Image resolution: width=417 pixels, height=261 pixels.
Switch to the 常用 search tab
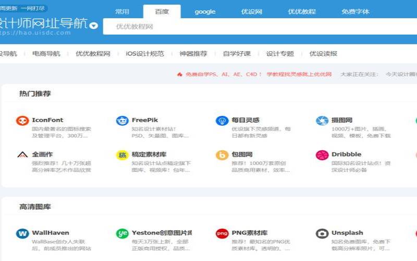pyautogui.click(x=122, y=11)
